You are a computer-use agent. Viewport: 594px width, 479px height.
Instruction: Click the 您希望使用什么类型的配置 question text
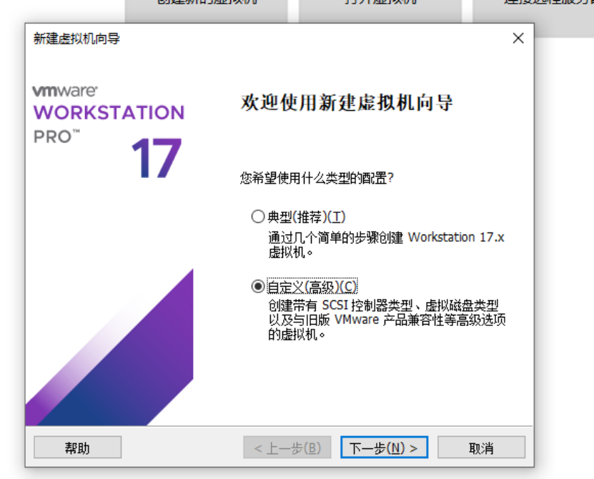(317, 178)
